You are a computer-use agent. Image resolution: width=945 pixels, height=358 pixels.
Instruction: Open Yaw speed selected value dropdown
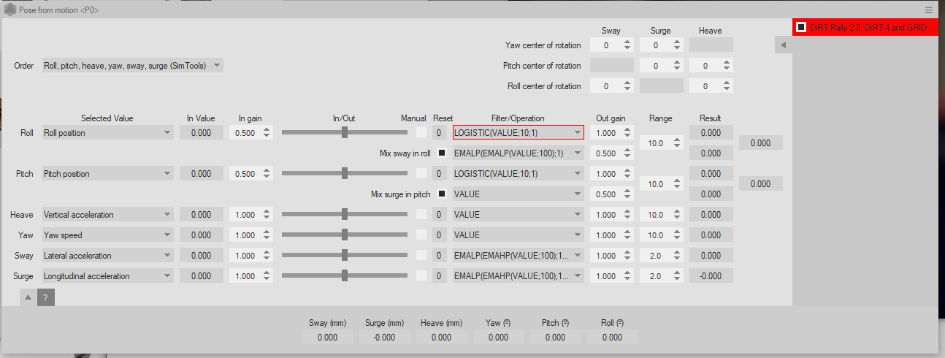167,235
